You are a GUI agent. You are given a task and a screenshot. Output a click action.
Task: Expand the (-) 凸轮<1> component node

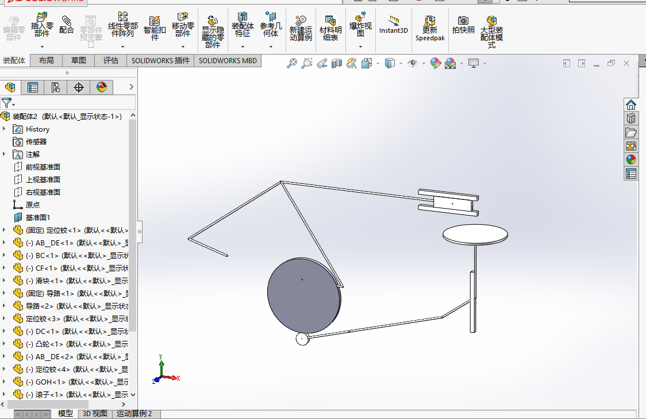(4, 344)
